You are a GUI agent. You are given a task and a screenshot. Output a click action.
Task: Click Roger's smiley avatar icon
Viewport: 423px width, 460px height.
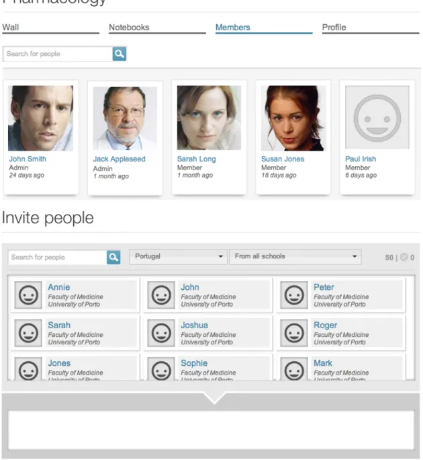[x=294, y=333]
